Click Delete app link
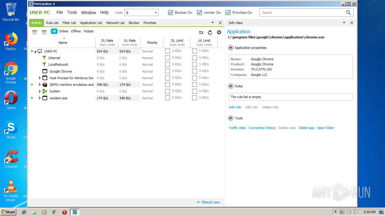This screenshot has width=385, height=216. pos(306,128)
